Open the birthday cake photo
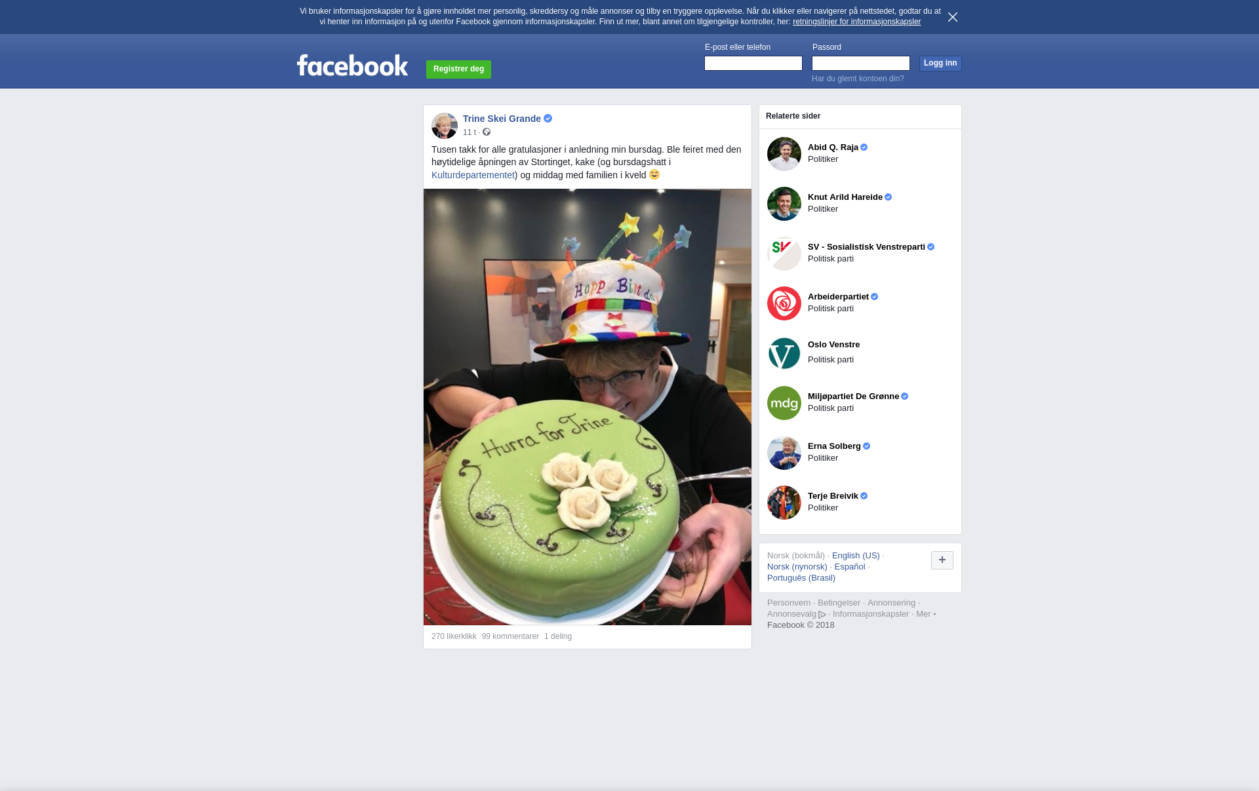 [x=588, y=407]
